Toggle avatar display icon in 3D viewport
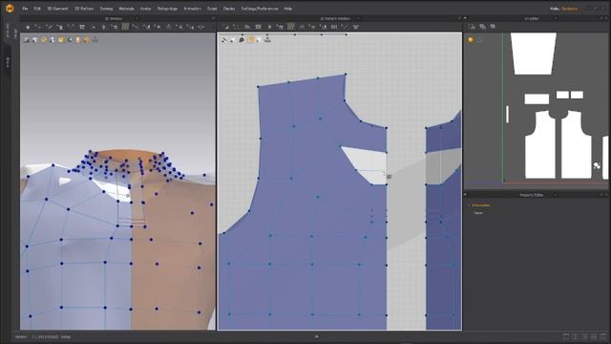This screenshot has height=344, width=611. [78, 40]
